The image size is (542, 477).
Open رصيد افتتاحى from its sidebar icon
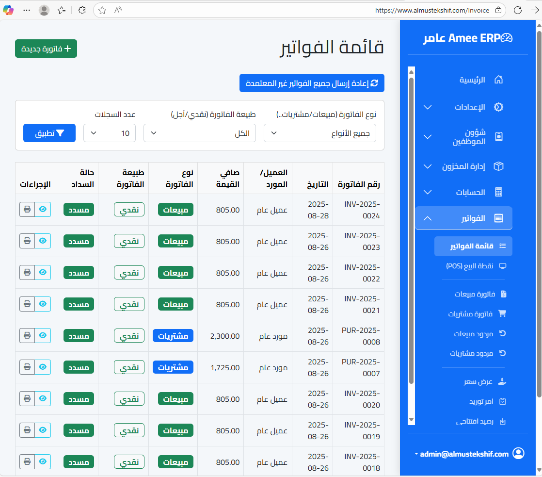coord(502,421)
